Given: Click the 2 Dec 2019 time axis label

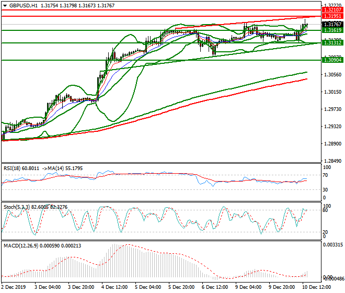Looking at the screenshot, I should pyautogui.click(x=14, y=287).
